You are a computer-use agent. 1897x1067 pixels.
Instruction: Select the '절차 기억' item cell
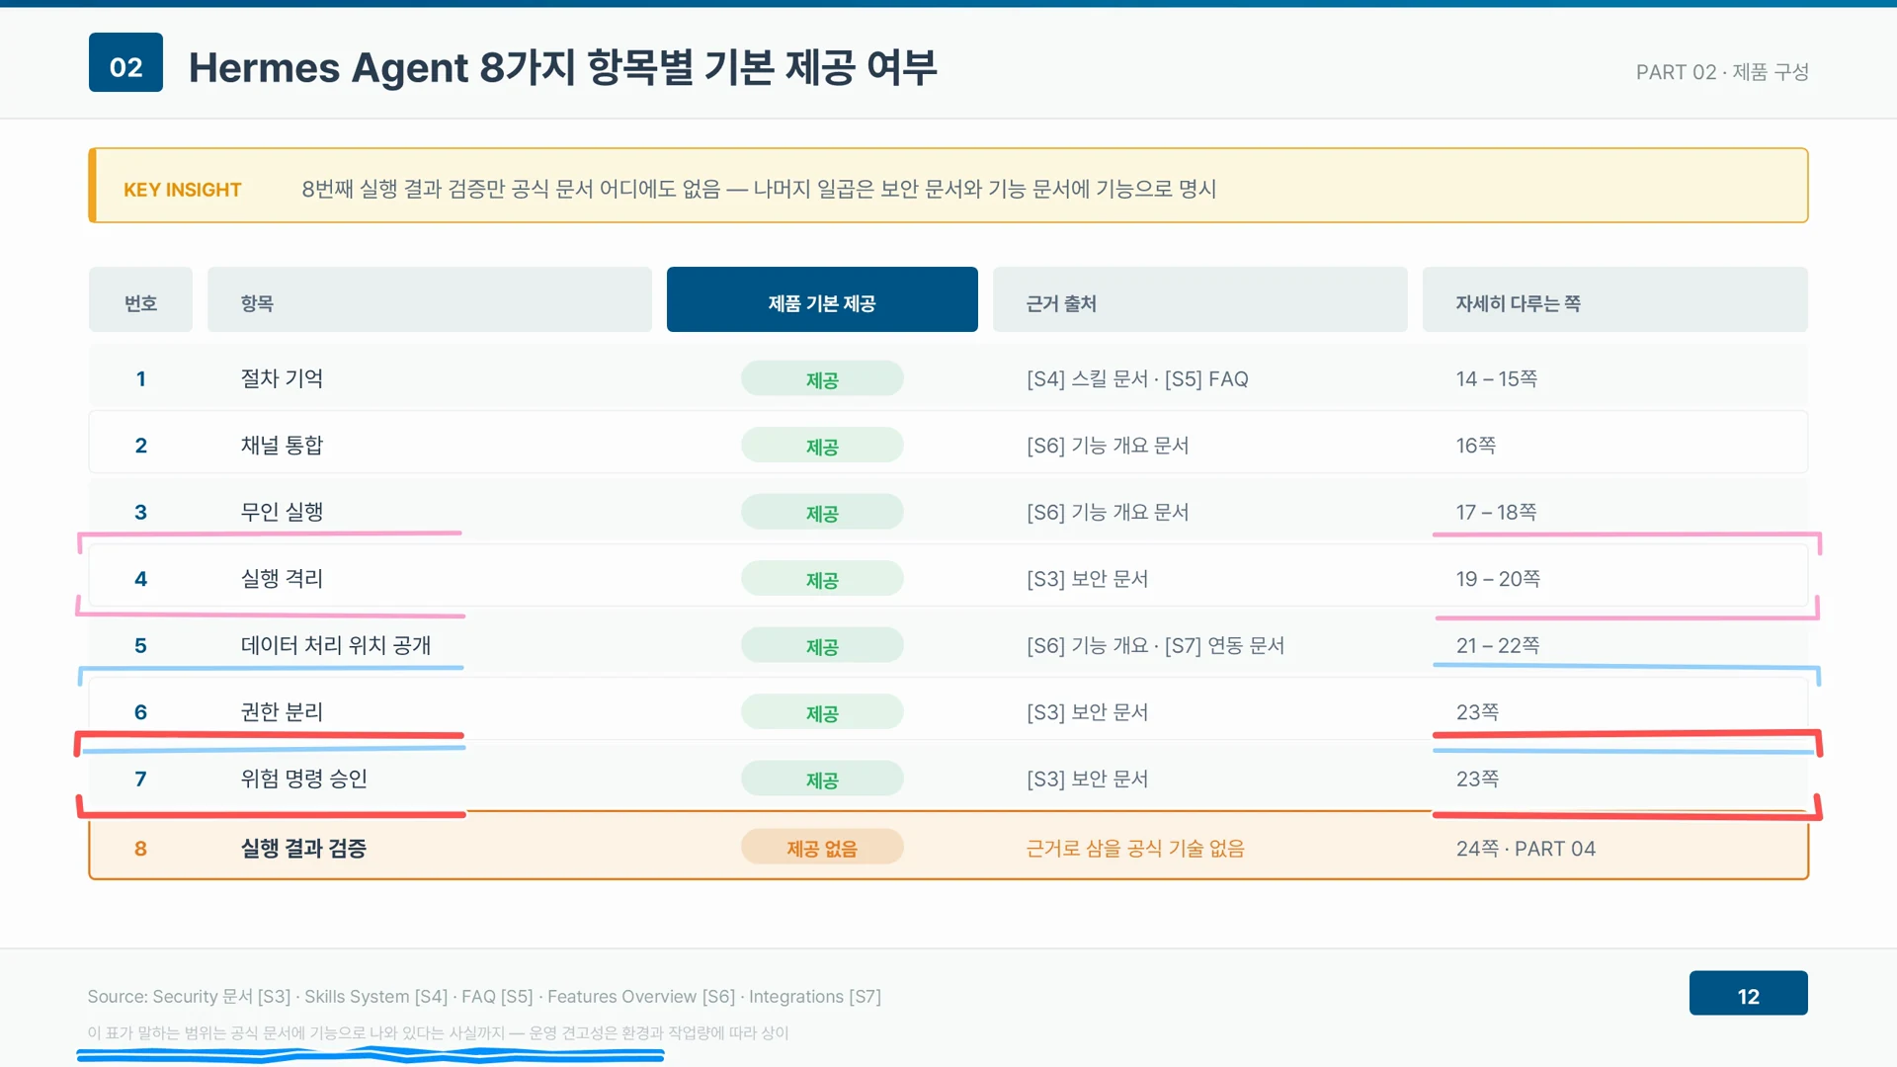[282, 378]
